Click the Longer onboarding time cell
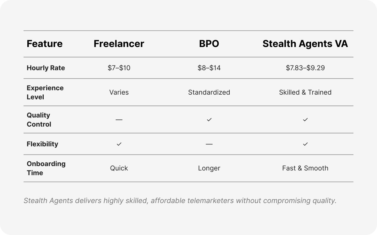Viewport: 377px width, 235px height. 209,168
